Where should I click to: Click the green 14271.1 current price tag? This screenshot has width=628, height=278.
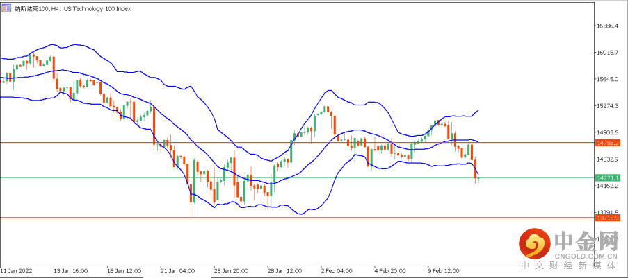pos(608,177)
